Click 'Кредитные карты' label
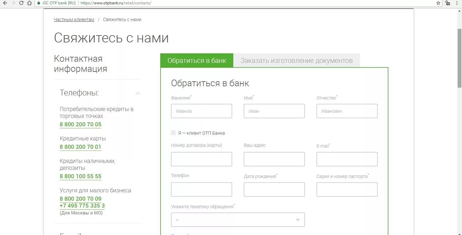This screenshot has width=462, height=235. point(83,138)
